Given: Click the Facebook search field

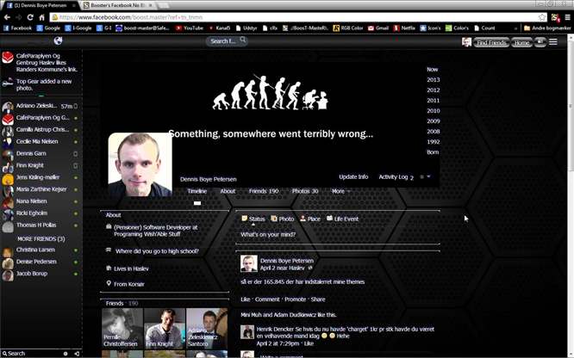Looking at the screenshot, I should click(226, 41).
